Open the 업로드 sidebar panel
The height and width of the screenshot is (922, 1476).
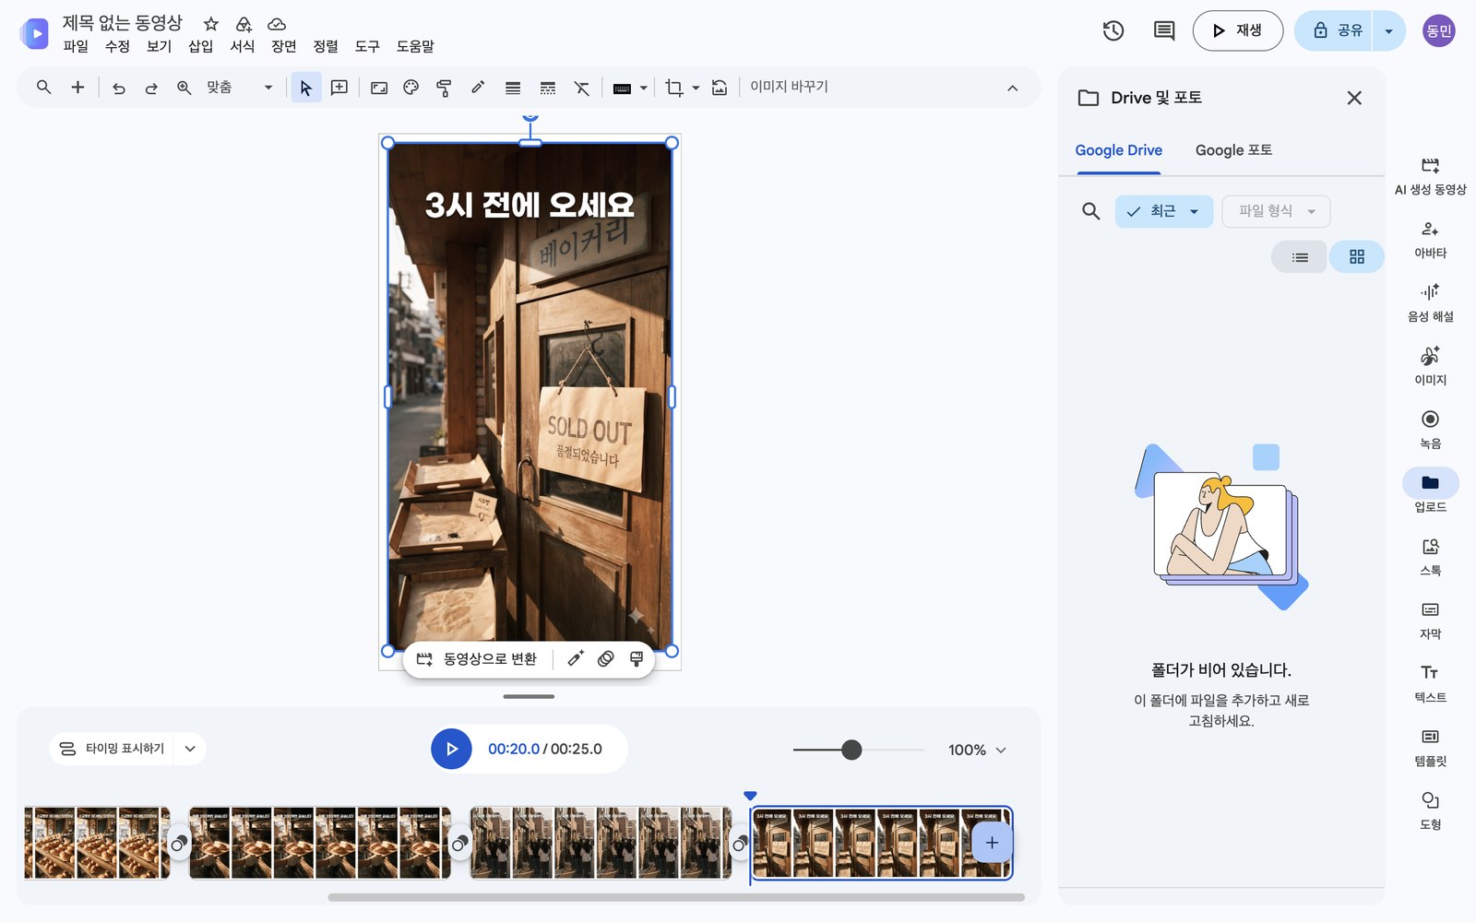point(1430,492)
